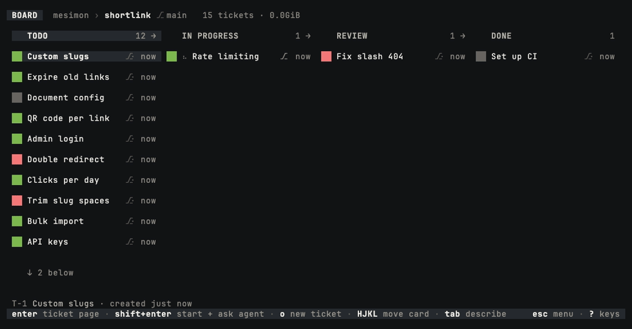The image size is (632, 329).
Task: Click the green tag on Clicks per day
Action: click(17, 180)
